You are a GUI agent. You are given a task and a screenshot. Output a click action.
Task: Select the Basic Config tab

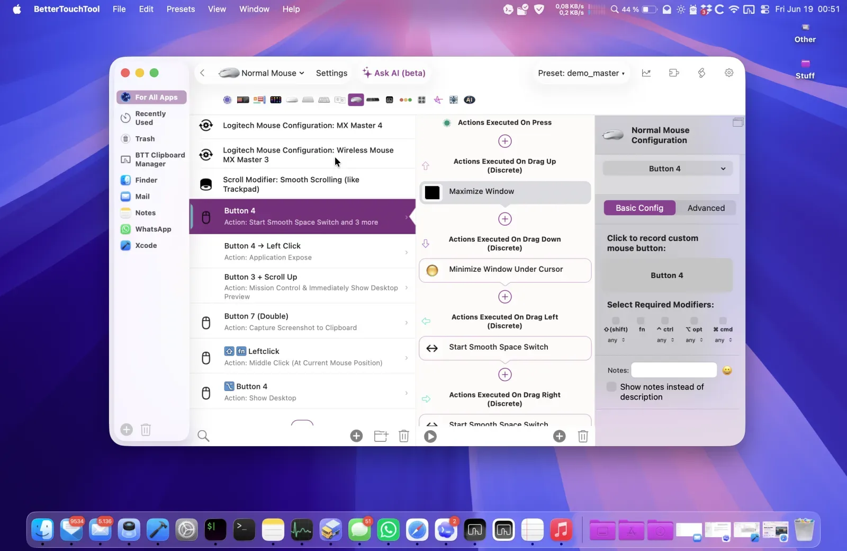point(639,208)
